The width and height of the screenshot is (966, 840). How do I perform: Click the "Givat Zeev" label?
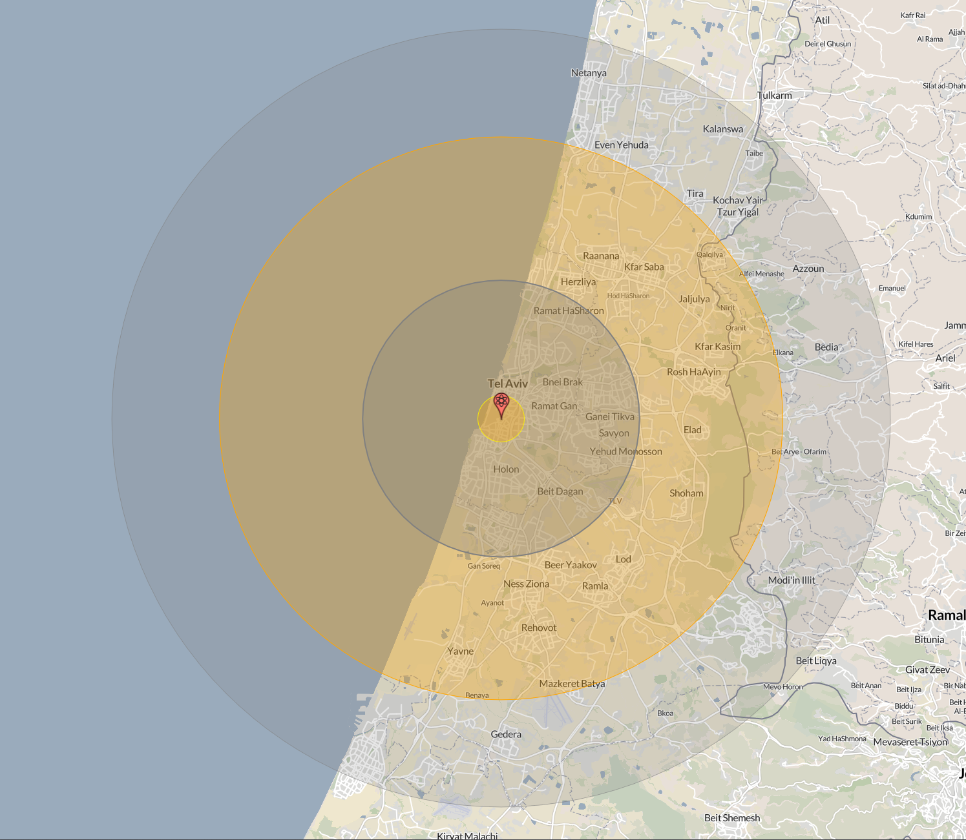(928, 670)
